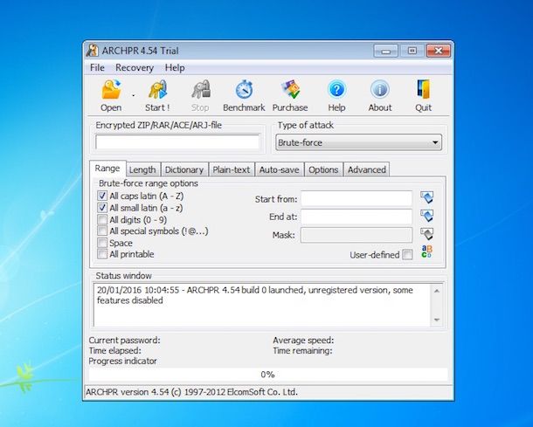Switch to the Length tab
This screenshot has height=427, width=533.
pos(142,169)
